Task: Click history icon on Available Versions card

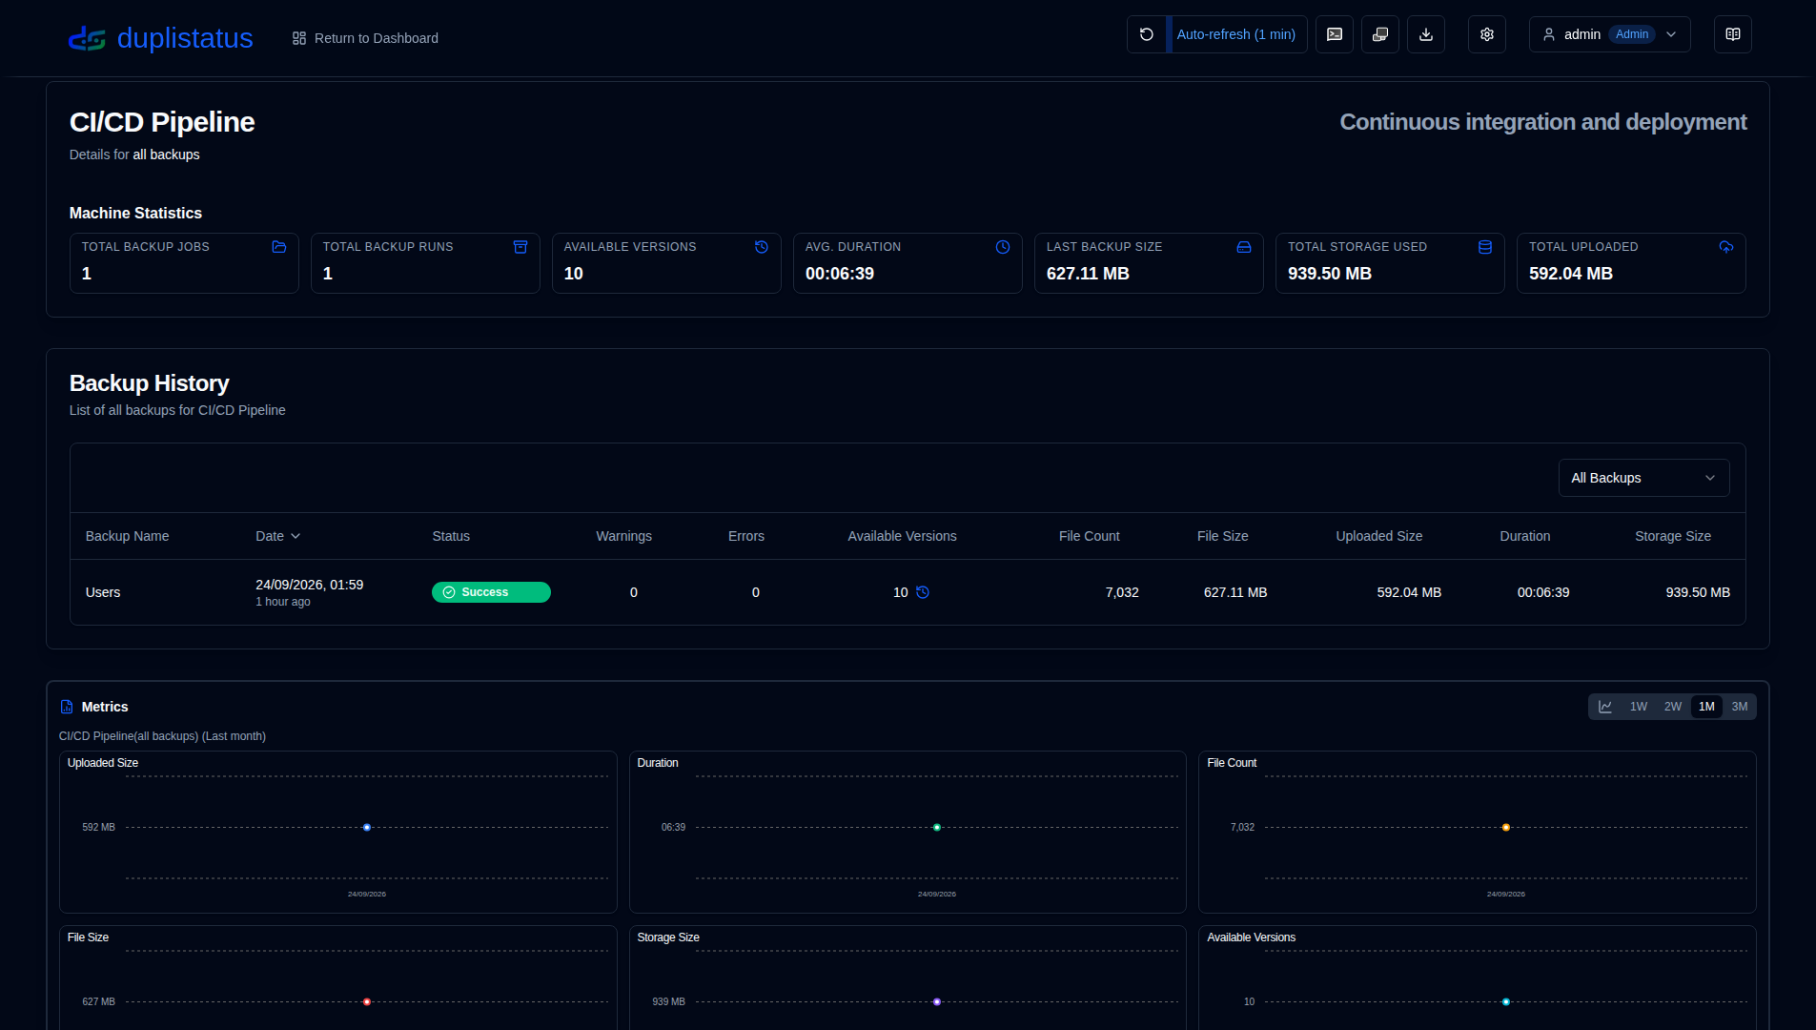Action: pos(762,247)
